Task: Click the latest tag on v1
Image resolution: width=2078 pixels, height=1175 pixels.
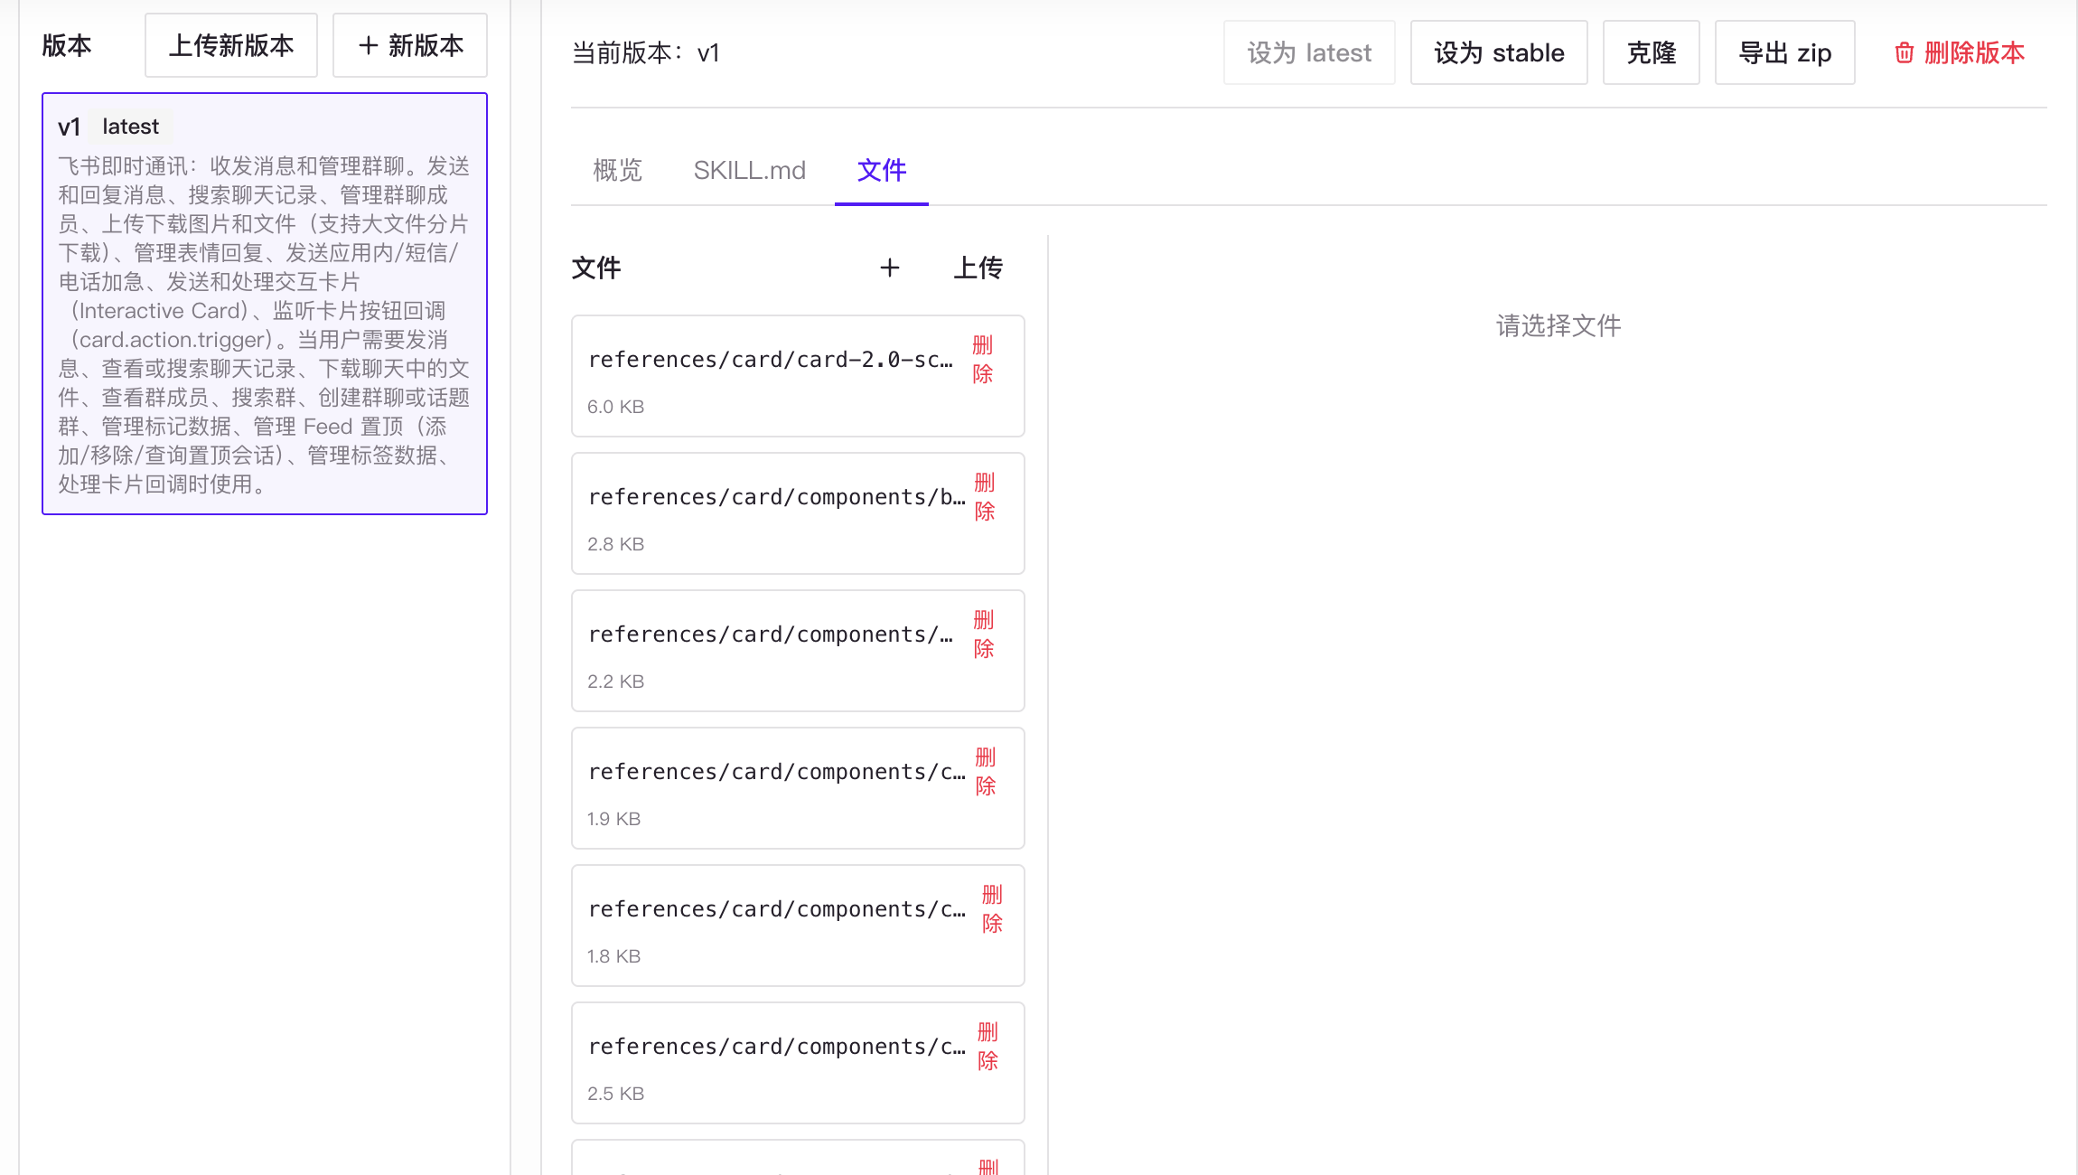Action: pyautogui.click(x=131, y=127)
